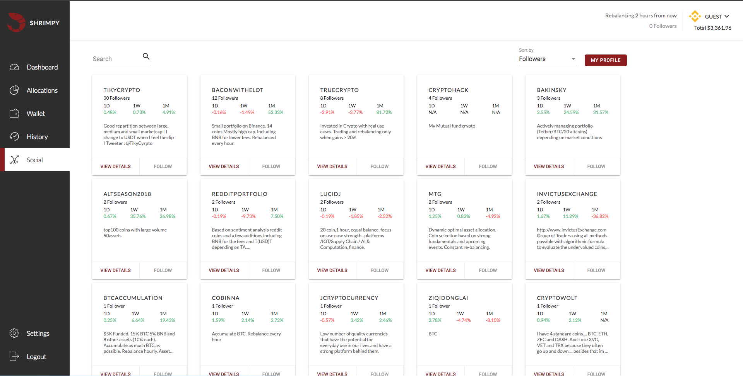743x376 pixels.
Task: Click the Settings gear icon
Action: pyautogui.click(x=14, y=333)
